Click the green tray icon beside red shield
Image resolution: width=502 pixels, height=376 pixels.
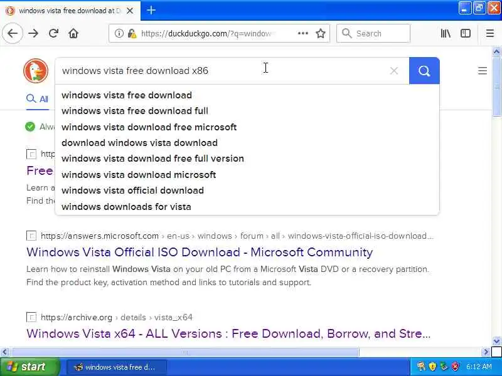[444, 367]
